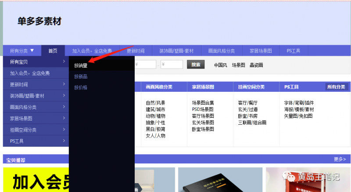Image resolution: width=351 pixels, height=192 pixels.
Task: Click 画面风格分类 column header
Action: tap(159, 87)
